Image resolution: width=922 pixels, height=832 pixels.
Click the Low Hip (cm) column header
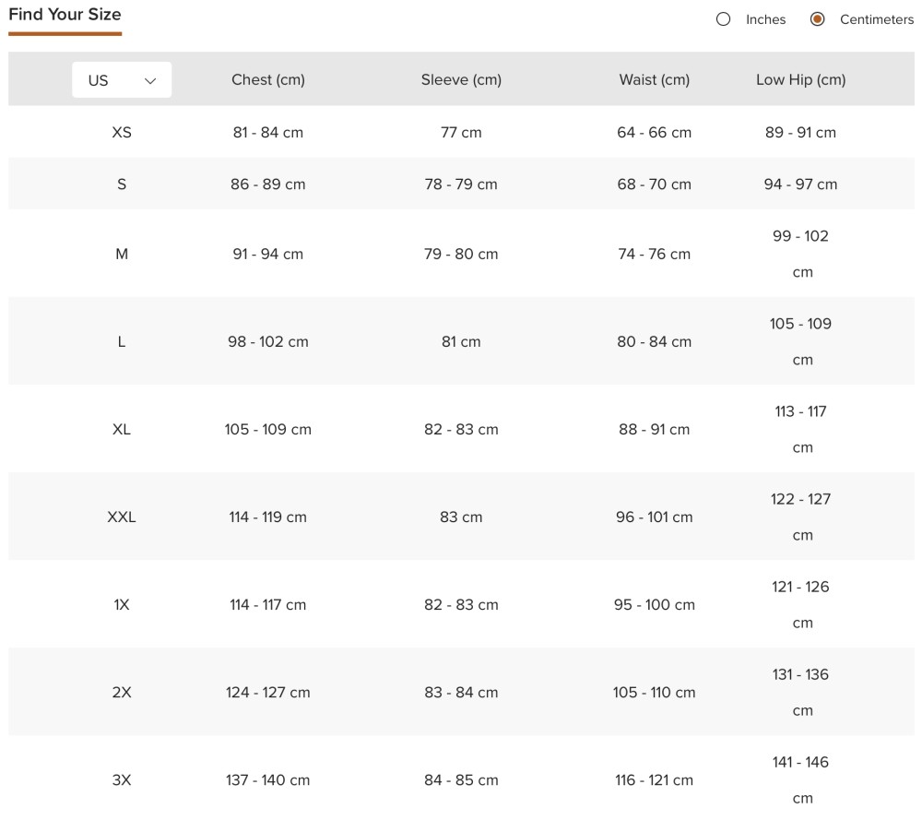pos(800,79)
